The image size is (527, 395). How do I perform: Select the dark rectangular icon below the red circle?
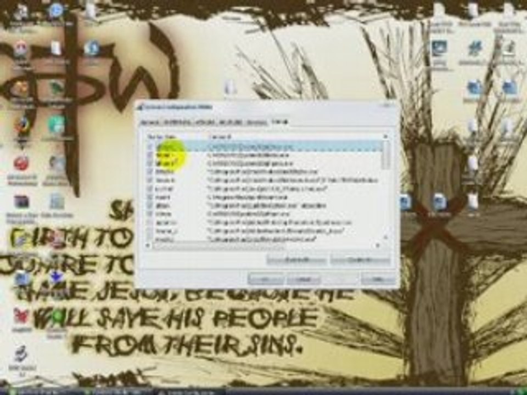pyautogui.click(x=21, y=202)
